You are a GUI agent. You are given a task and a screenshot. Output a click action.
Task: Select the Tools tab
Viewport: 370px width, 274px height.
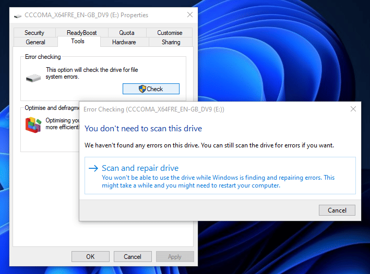(x=78, y=41)
